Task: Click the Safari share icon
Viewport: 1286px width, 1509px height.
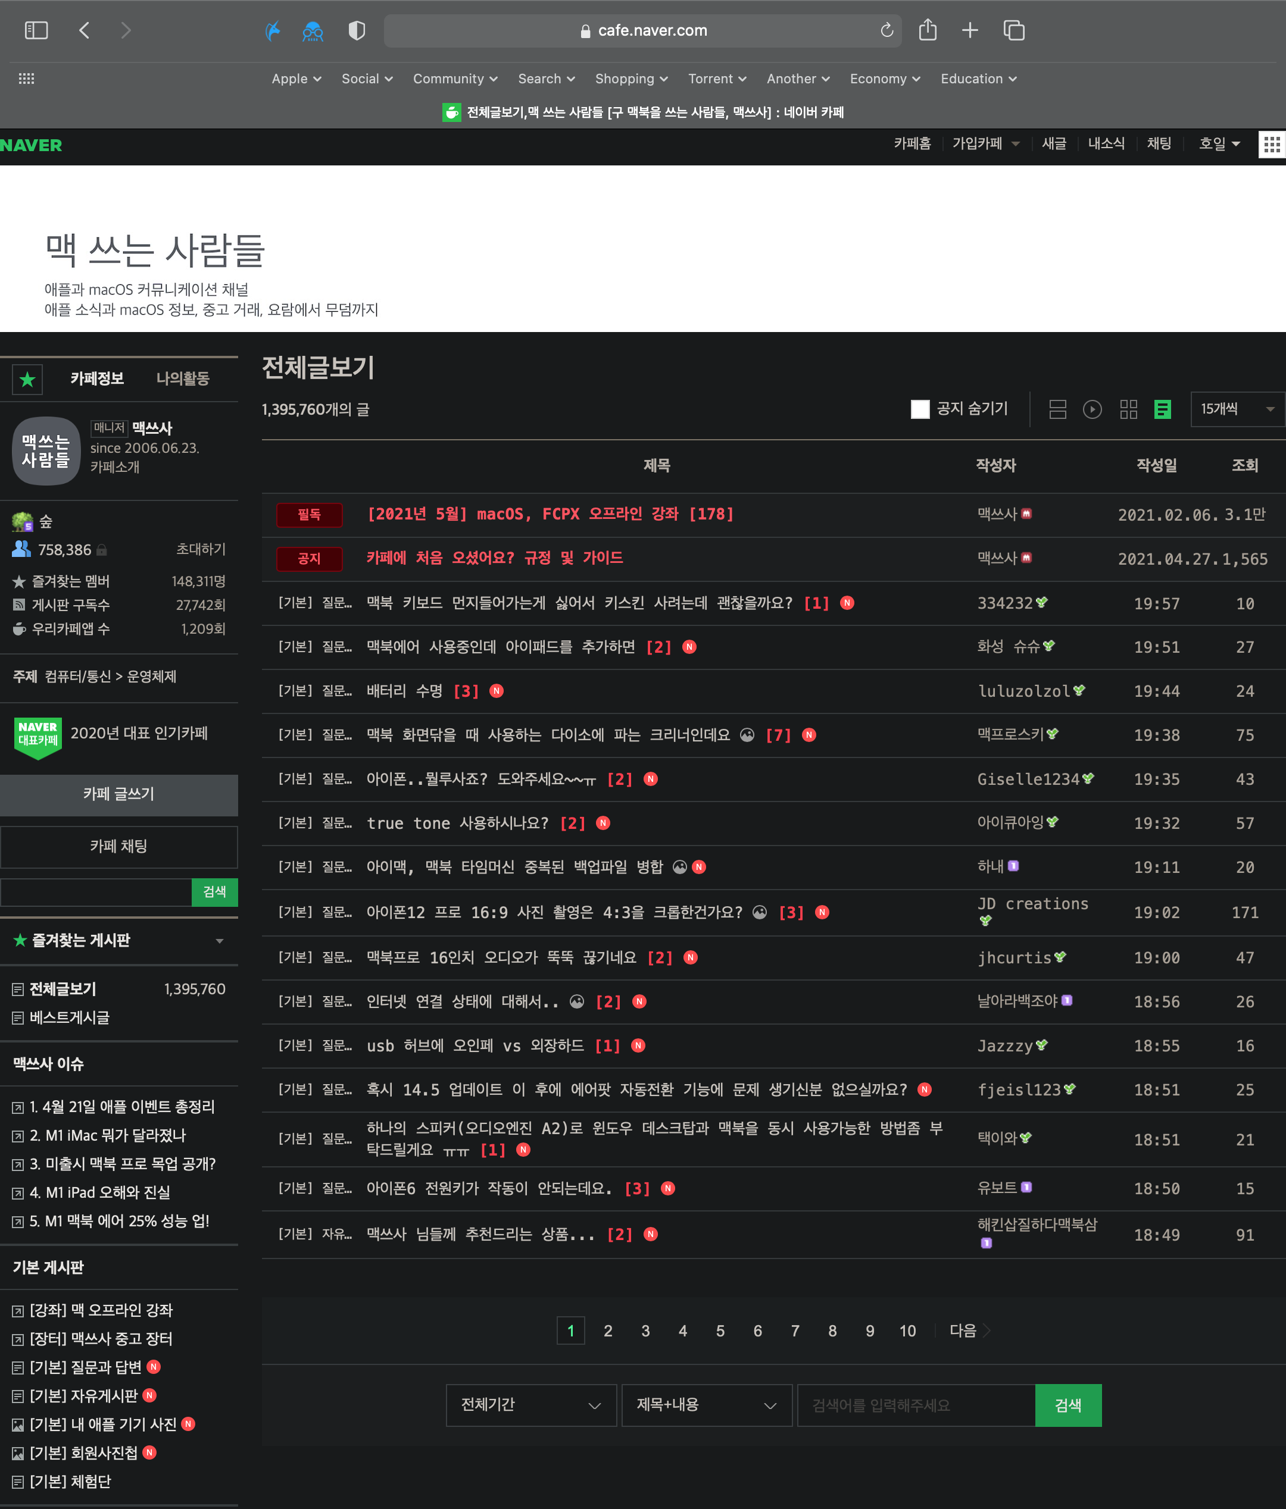Action: [927, 30]
